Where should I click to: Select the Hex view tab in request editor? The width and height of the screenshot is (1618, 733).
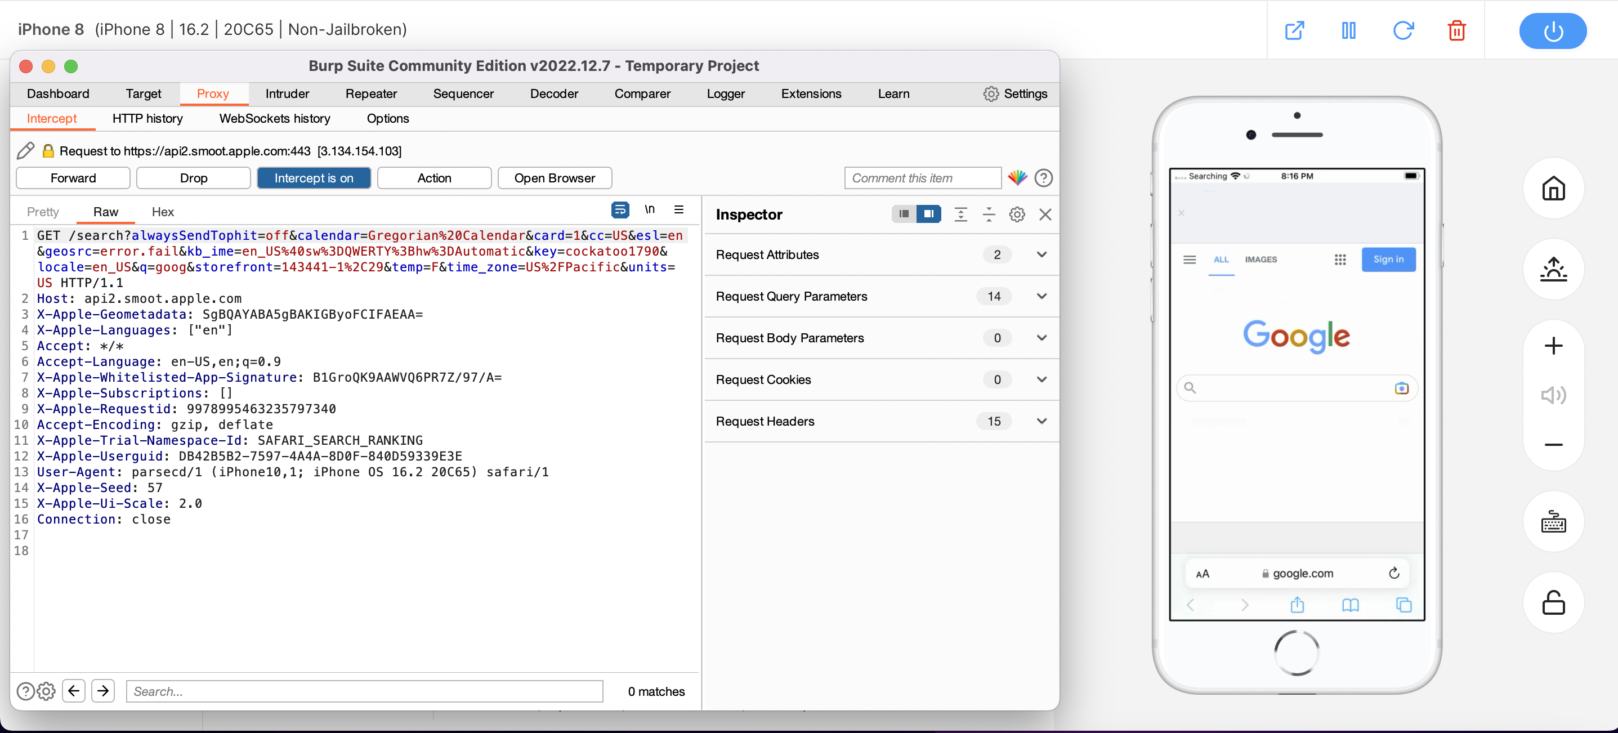(x=163, y=212)
